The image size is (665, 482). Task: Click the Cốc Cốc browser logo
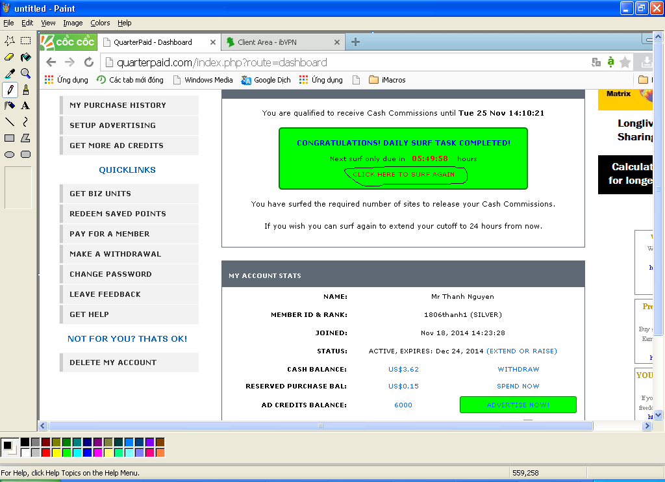(69, 42)
